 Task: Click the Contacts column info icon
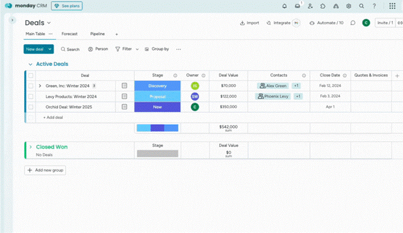pyautogui.click(x=304, y=75)
